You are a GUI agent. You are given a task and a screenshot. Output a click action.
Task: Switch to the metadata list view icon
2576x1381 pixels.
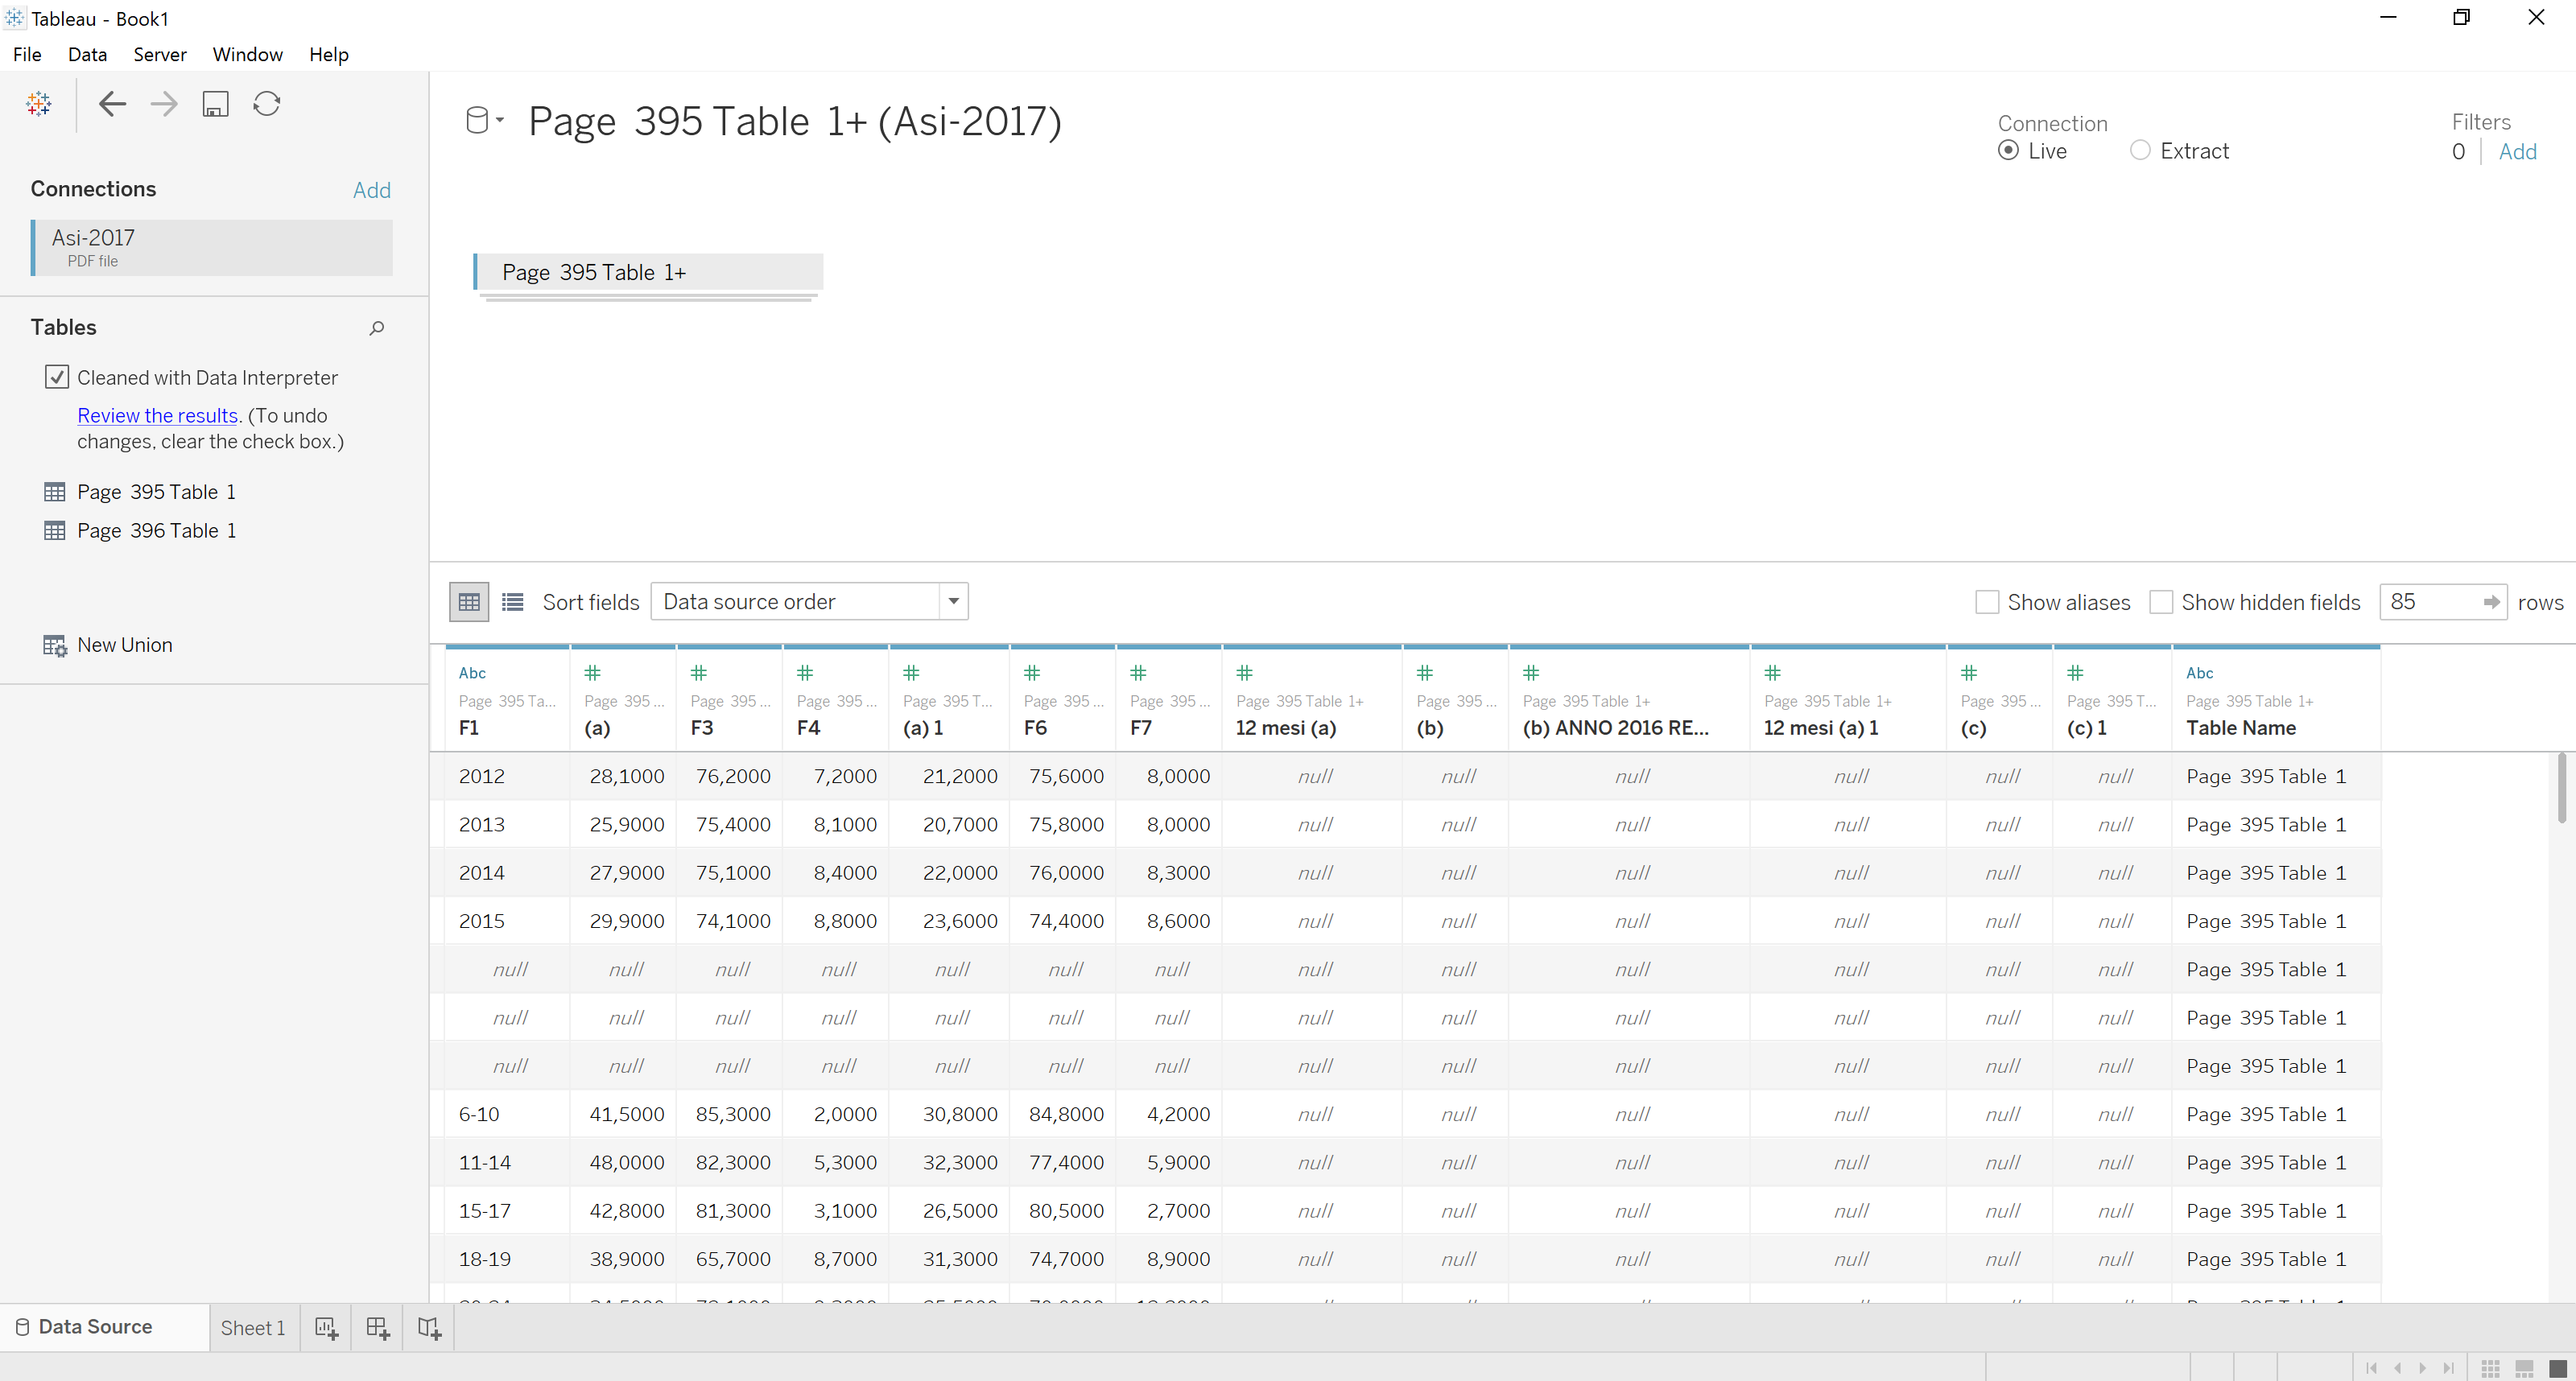(x=513, y=602)
